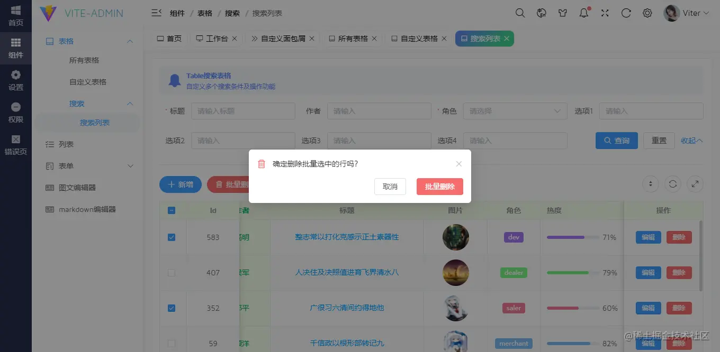Cancel the deletion dialog with 取消
This screenshot has height=352, width=720.
click(390, 187)
